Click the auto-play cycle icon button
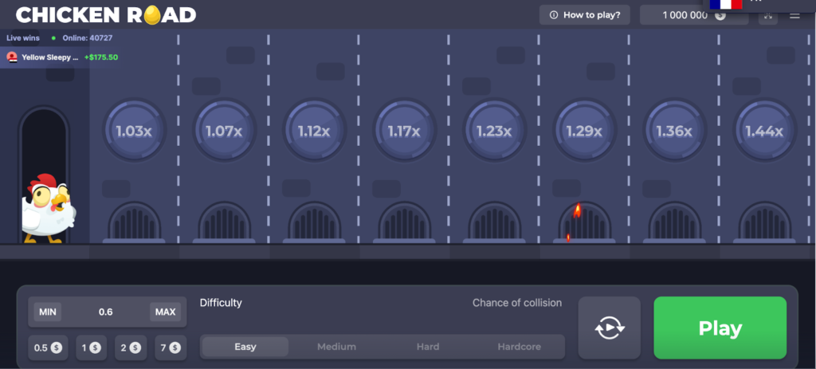The image size is (816, 369). tap(609, 328)
